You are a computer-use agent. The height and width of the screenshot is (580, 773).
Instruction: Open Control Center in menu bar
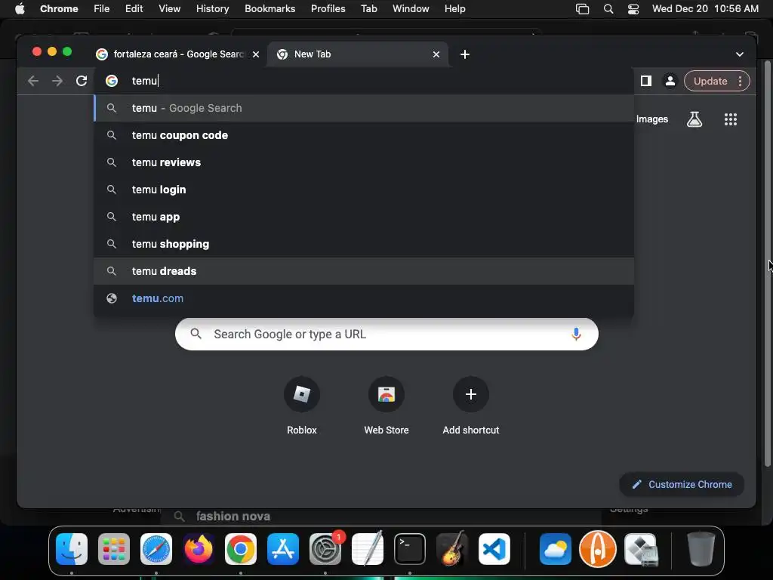click(633, 9)
